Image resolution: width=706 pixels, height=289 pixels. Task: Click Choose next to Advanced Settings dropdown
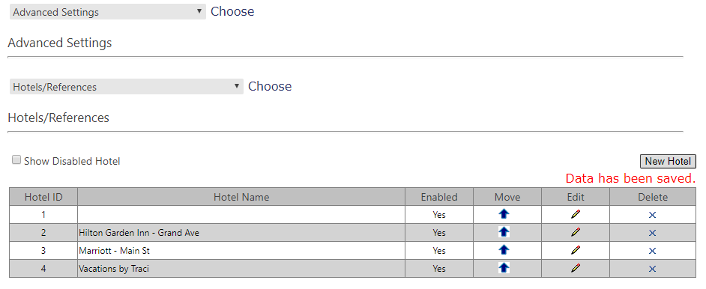[x=232, y=12]
